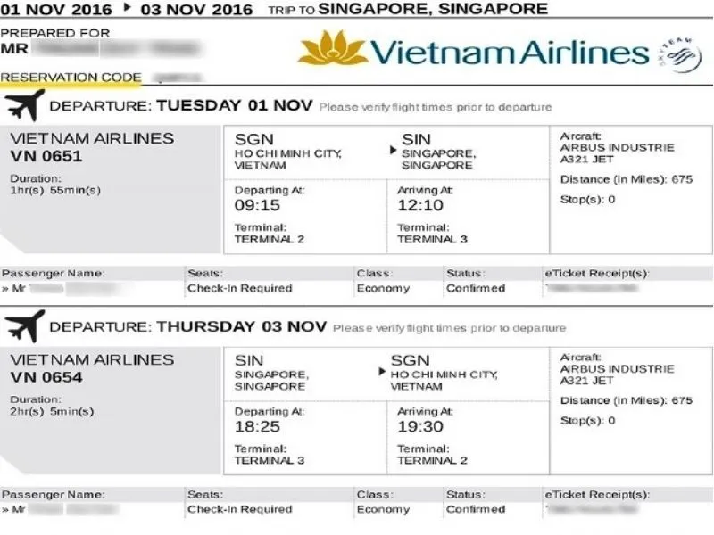Select flight number VN 0654
714x535 pixels.
click(x=46, y=377)
